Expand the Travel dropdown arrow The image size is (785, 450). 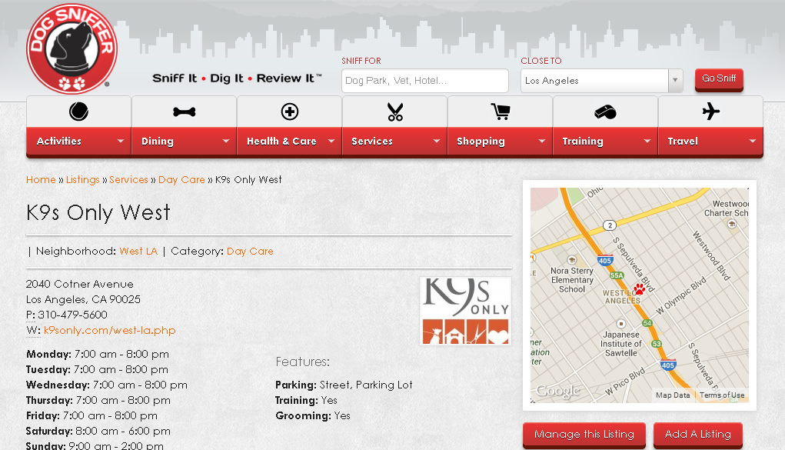[752, 142]
